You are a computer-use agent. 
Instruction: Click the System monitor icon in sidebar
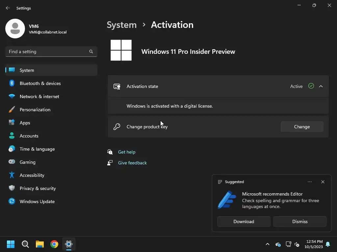[x=12, y=70]
